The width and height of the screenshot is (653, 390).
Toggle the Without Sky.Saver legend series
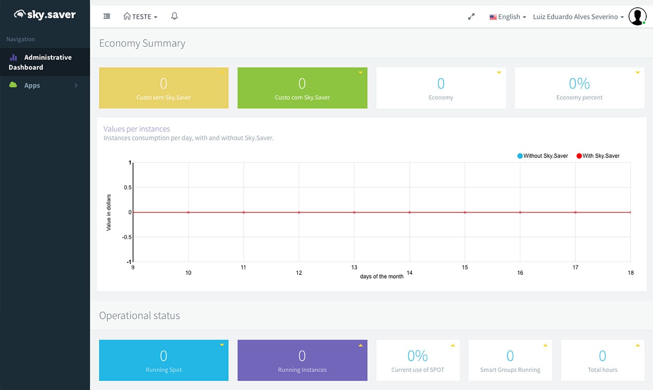[542, 156]
